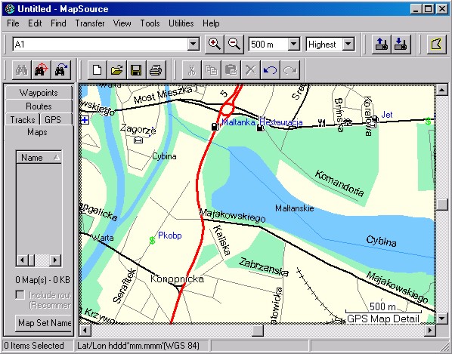Viewport: 452px width, 354px height.
Task: Click the Redo arrow icon
Action: 289,70
